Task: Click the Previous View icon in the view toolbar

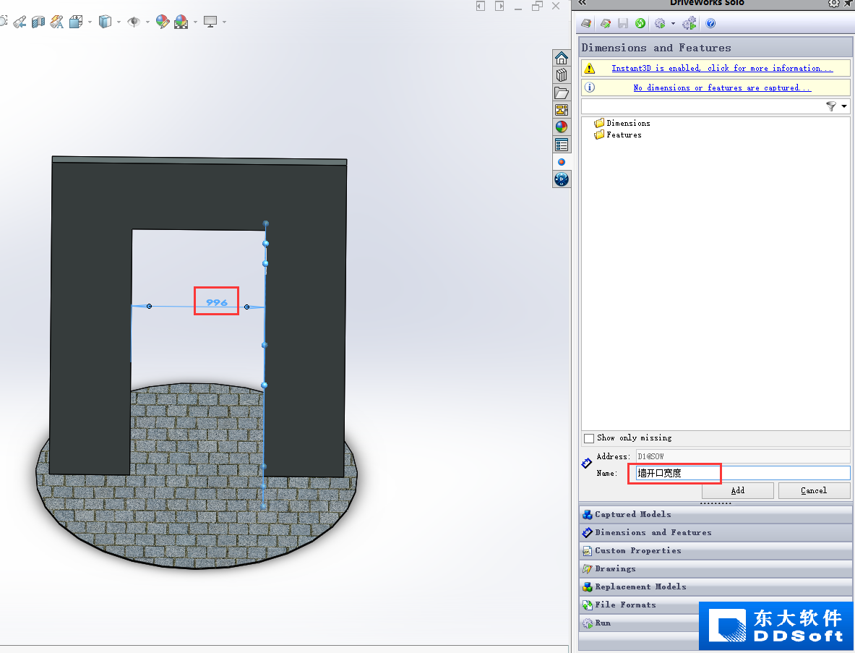Action: coord(20,22)
